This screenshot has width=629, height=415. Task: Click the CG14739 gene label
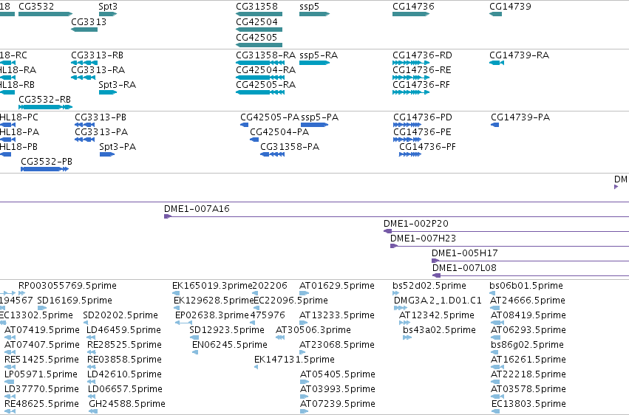pos(510,7)
